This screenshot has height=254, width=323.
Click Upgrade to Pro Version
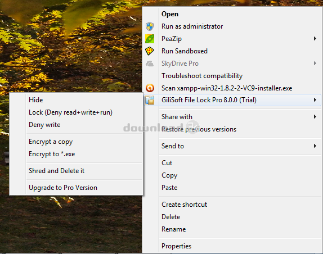pos(76,188)
